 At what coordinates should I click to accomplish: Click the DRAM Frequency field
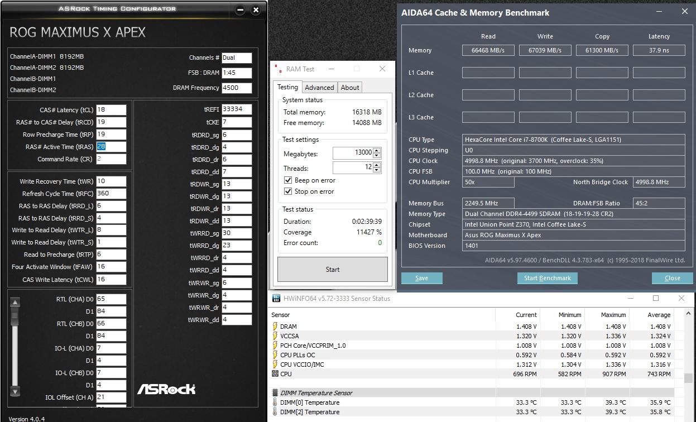237,88
